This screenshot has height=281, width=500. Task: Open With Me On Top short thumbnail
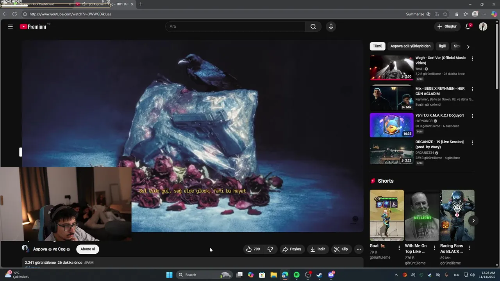point(422,215)
